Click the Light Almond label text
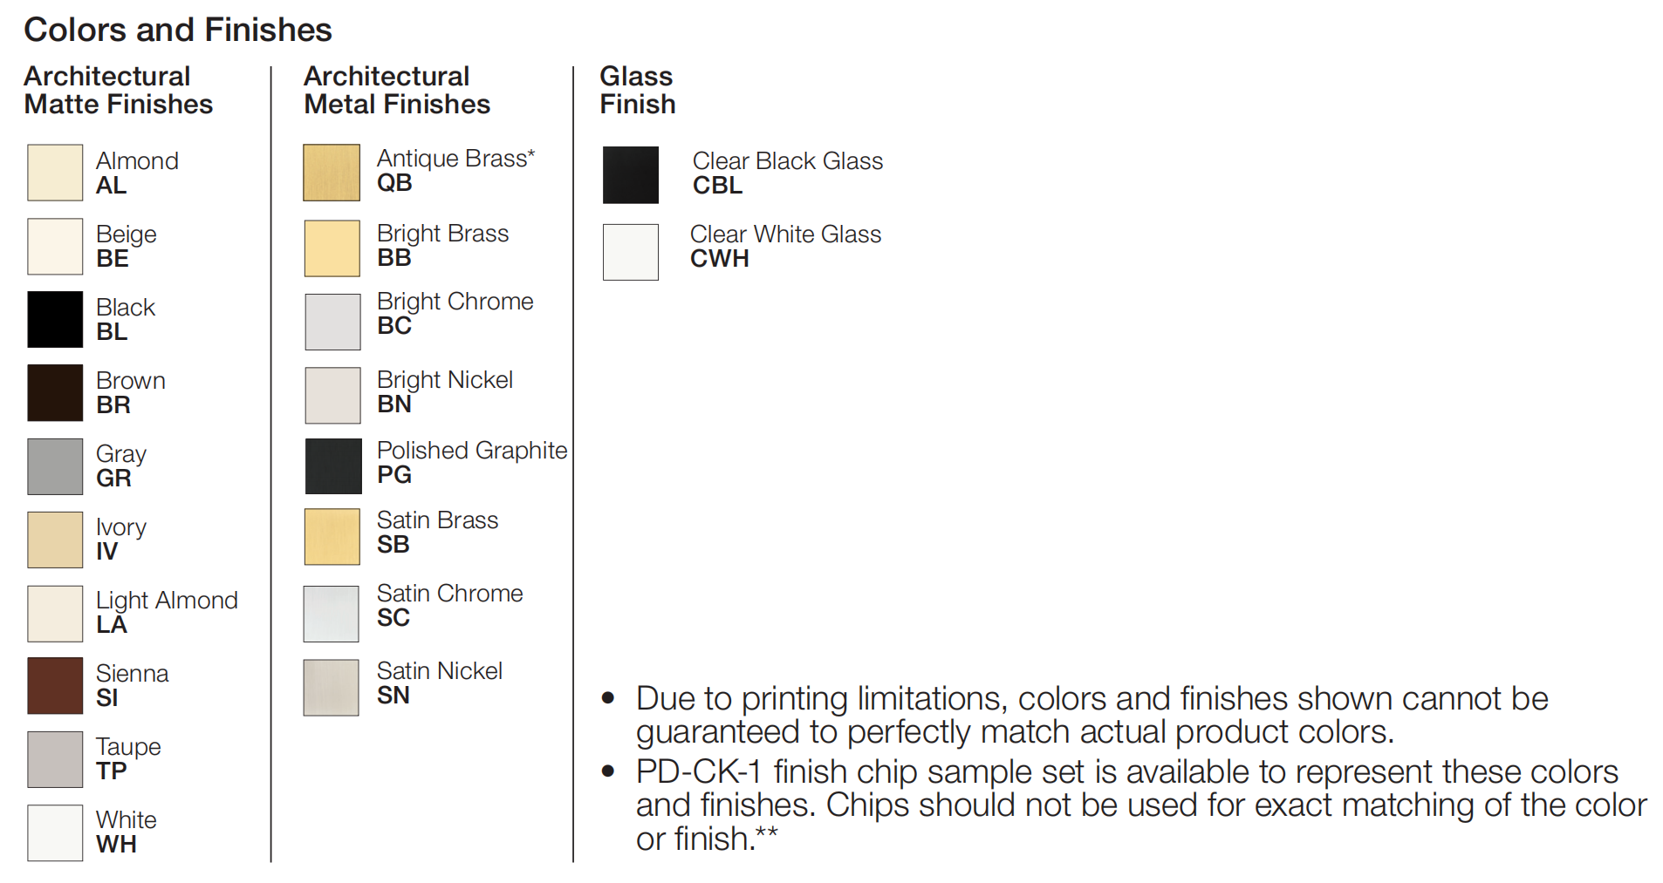 (167, 600)
